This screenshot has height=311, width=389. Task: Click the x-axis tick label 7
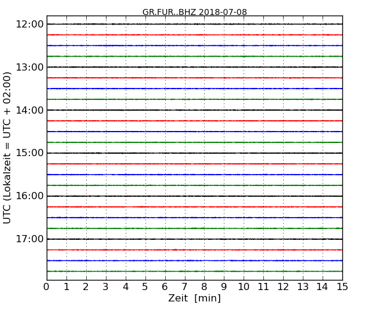[x=184, y=287]
